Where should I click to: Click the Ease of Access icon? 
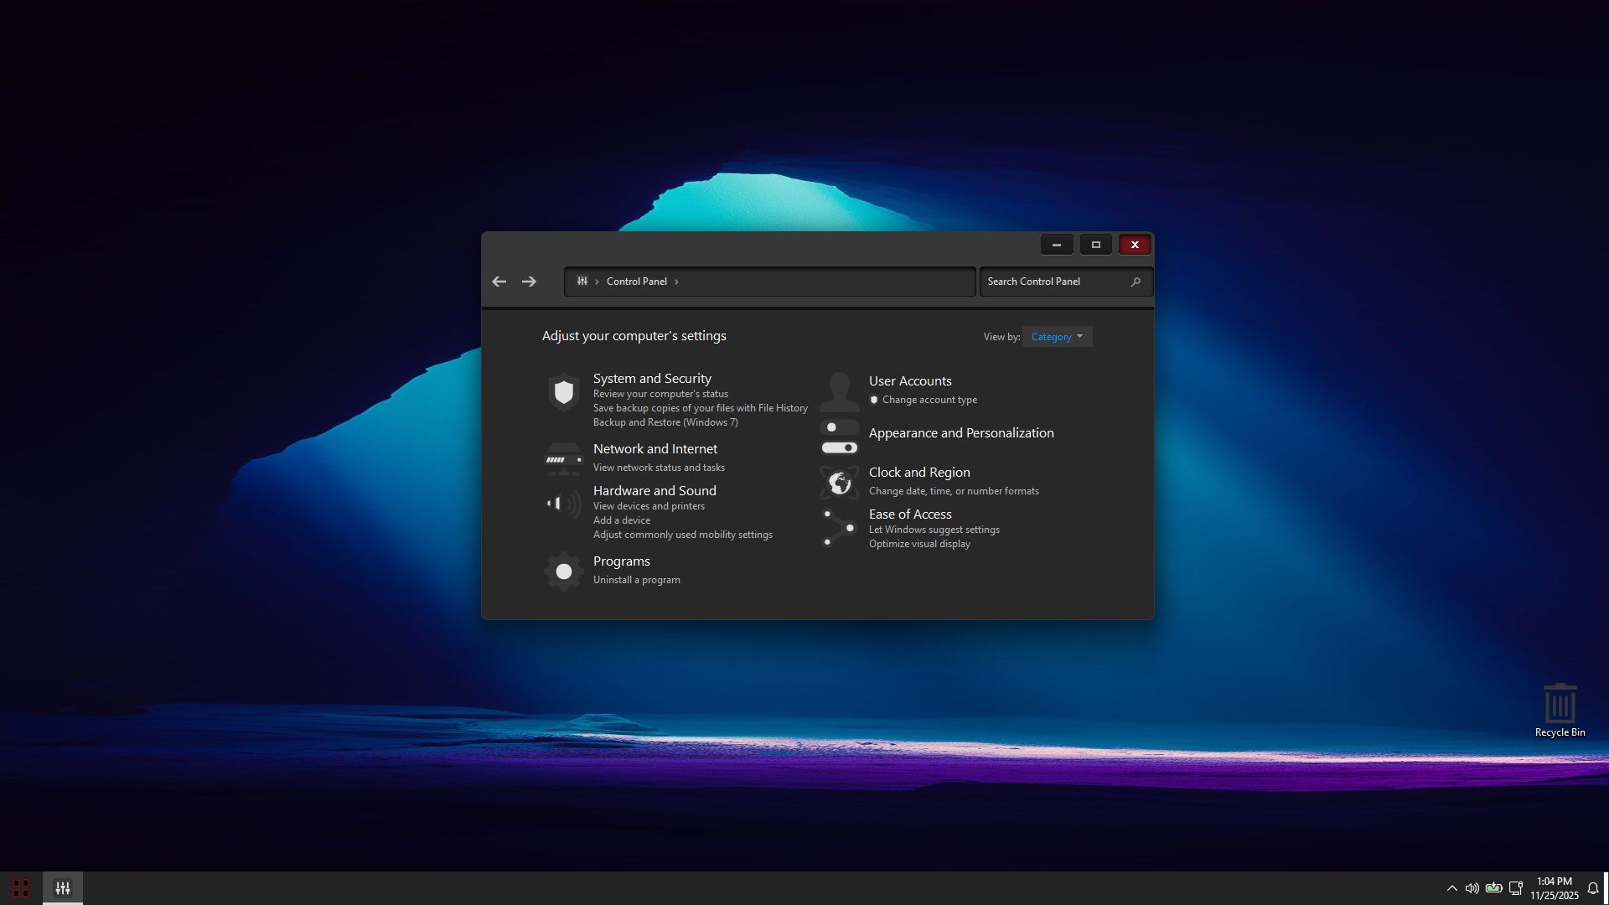(839, 528)
